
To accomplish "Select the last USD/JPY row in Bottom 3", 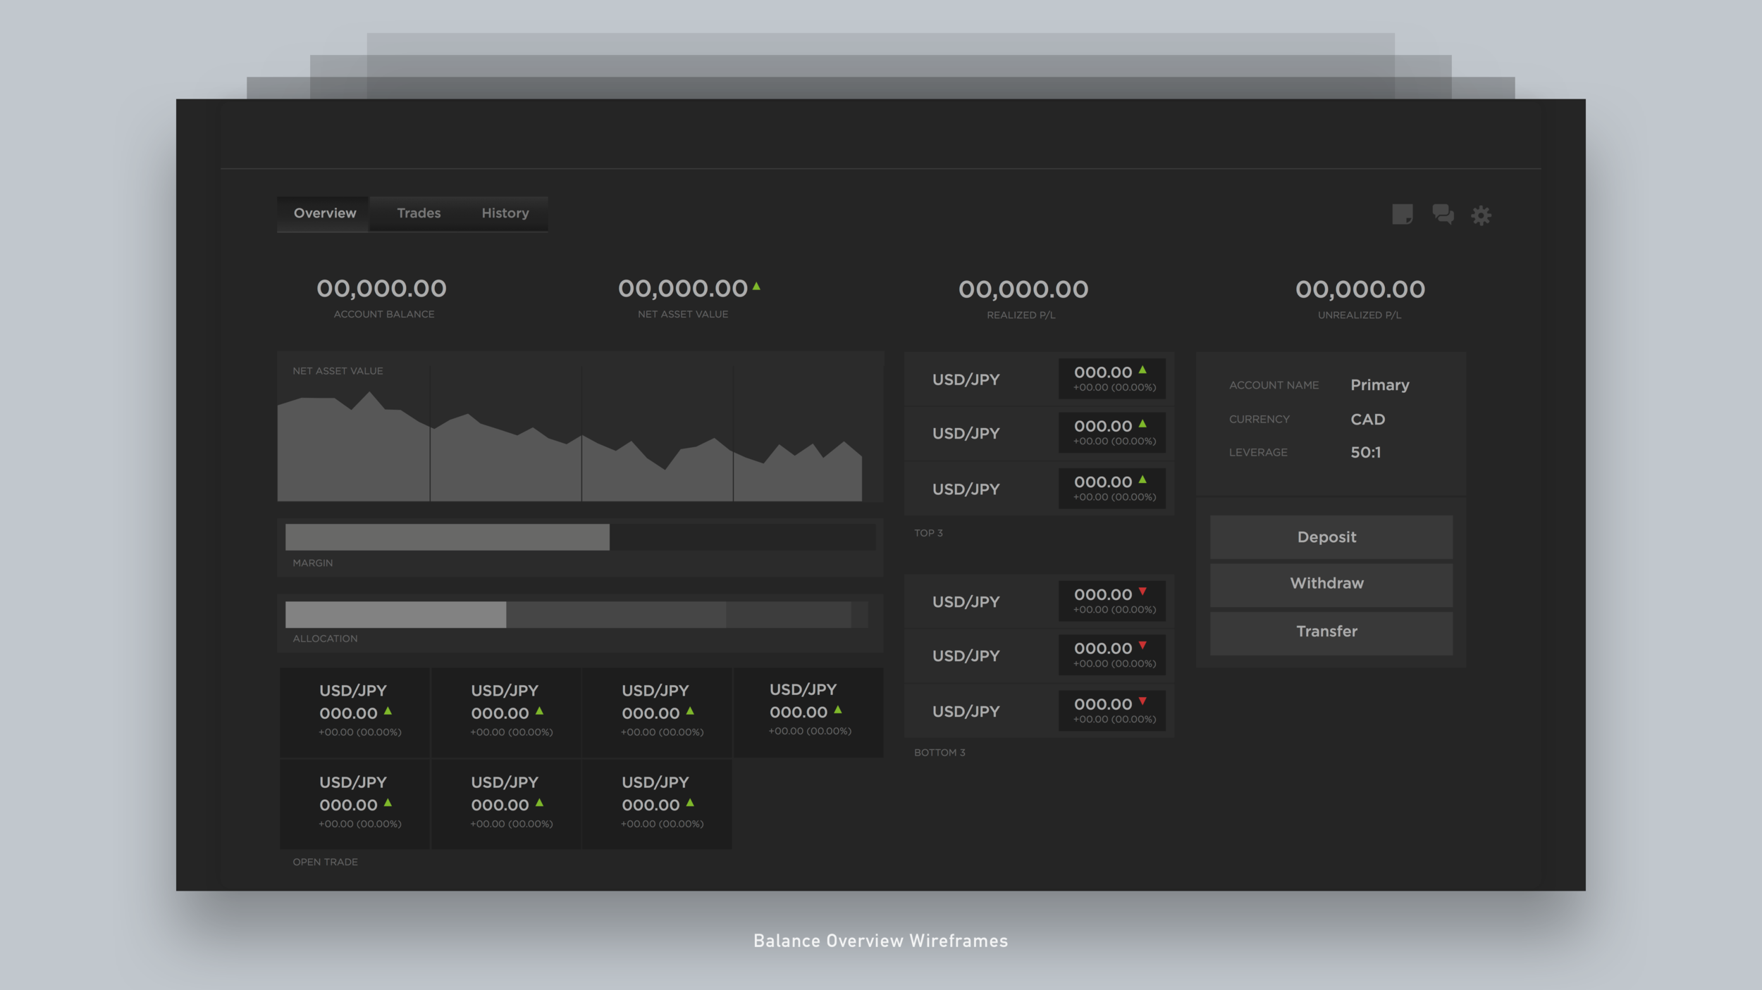I will tap(1039, 711).
